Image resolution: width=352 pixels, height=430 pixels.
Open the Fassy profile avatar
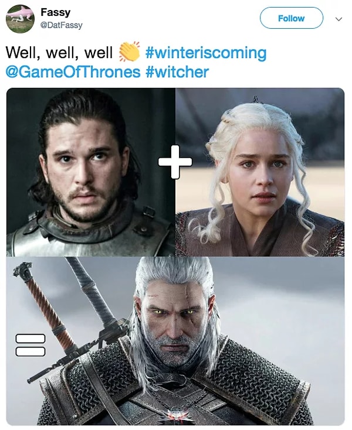pyautogui.click(x=20, y=19)
